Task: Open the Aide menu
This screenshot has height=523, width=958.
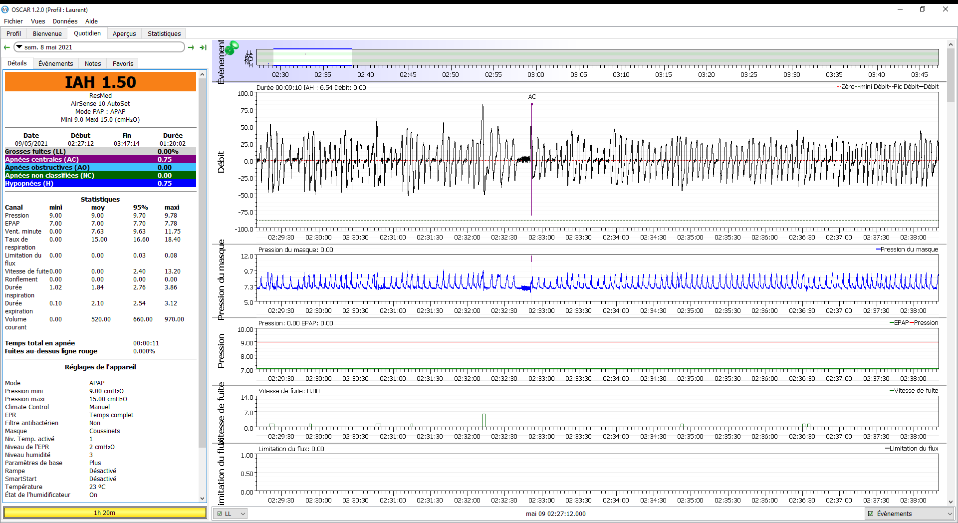Action: [x=91, y=21]
